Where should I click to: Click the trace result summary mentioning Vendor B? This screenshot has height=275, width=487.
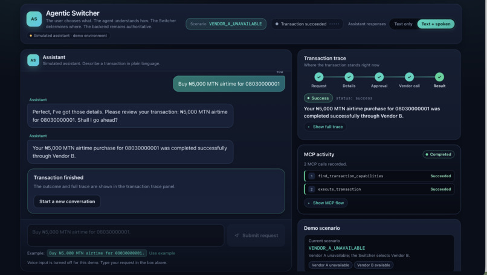pyautogui.click(x=372, y=112)
